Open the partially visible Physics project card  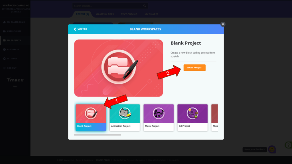click(214, 118)
